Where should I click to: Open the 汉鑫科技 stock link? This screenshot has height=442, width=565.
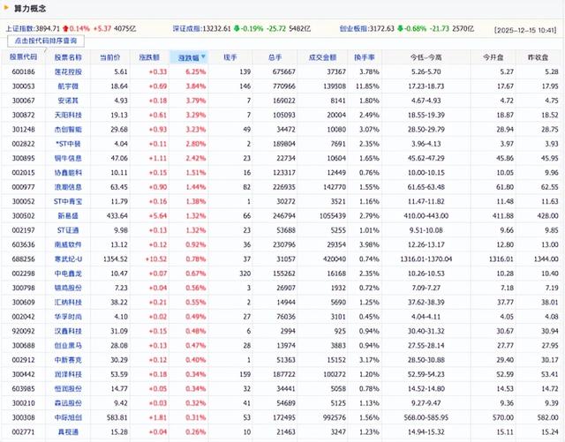68,331
